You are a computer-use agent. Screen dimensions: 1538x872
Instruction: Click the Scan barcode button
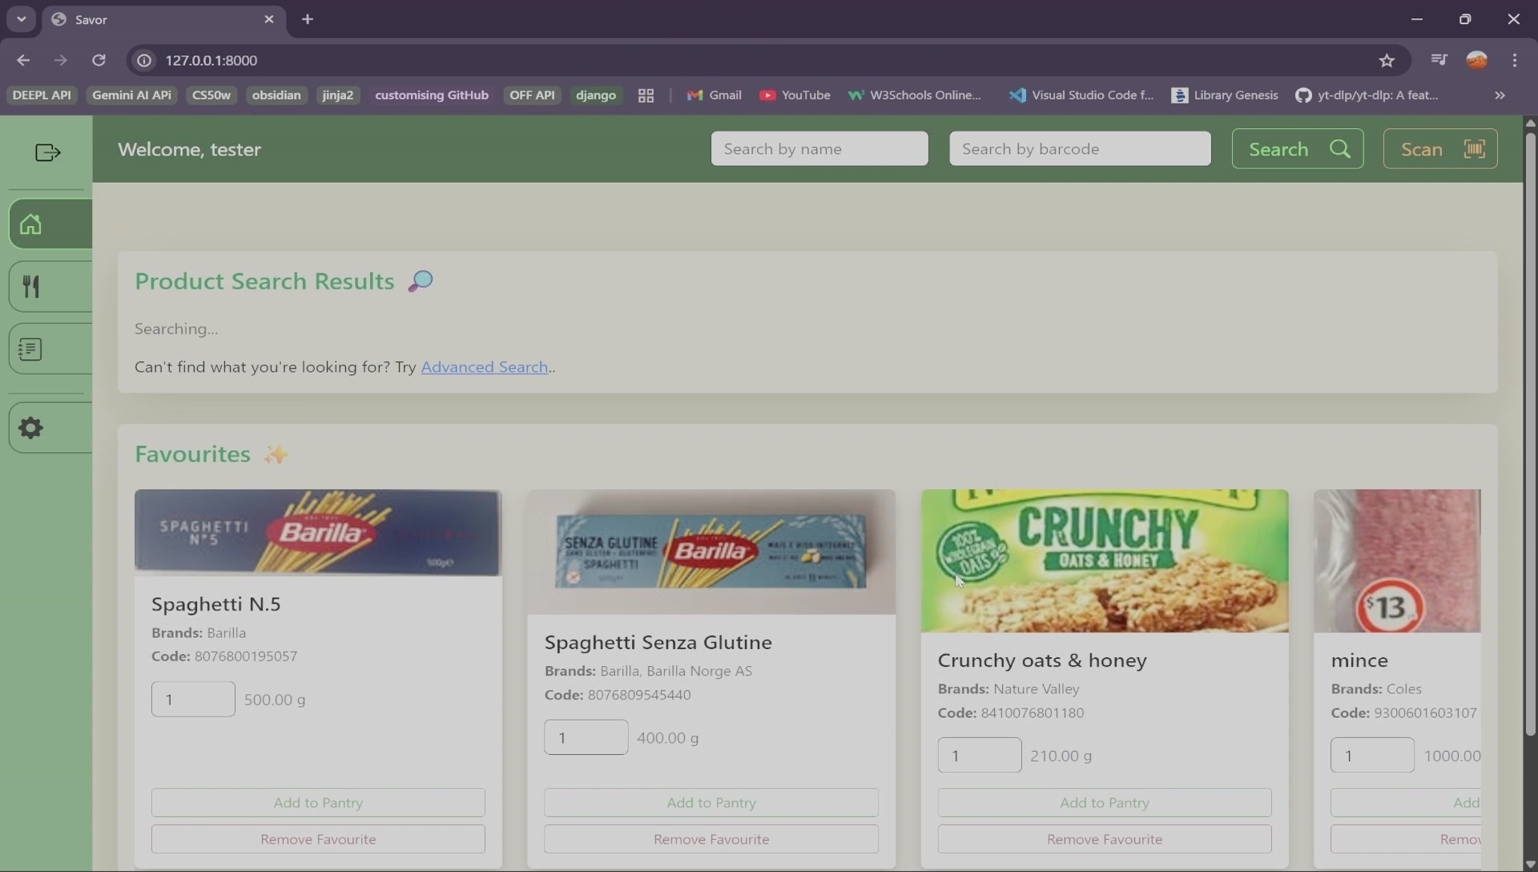(x=1439, y=149)
